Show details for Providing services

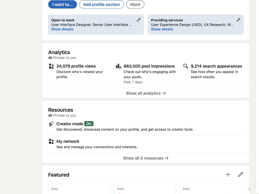point(162,29)
